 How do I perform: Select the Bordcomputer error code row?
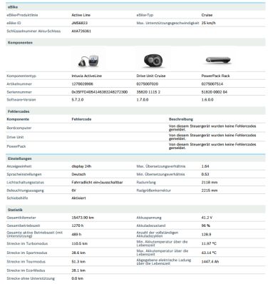coord(135,128)
